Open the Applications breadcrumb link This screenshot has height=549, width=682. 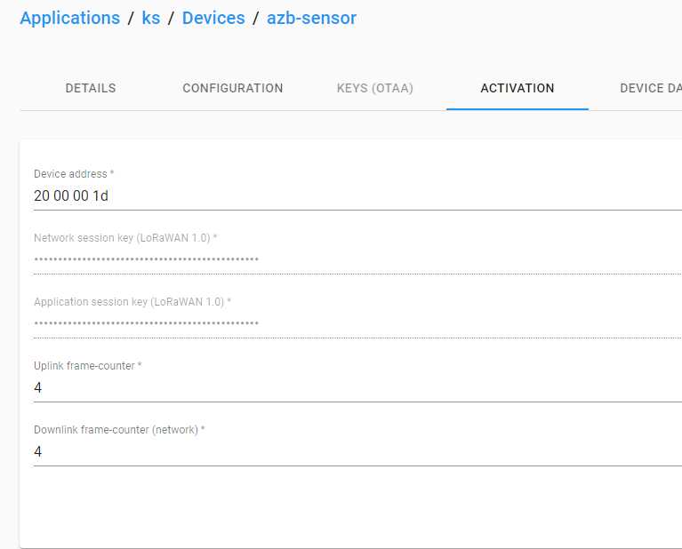(70, 19)
